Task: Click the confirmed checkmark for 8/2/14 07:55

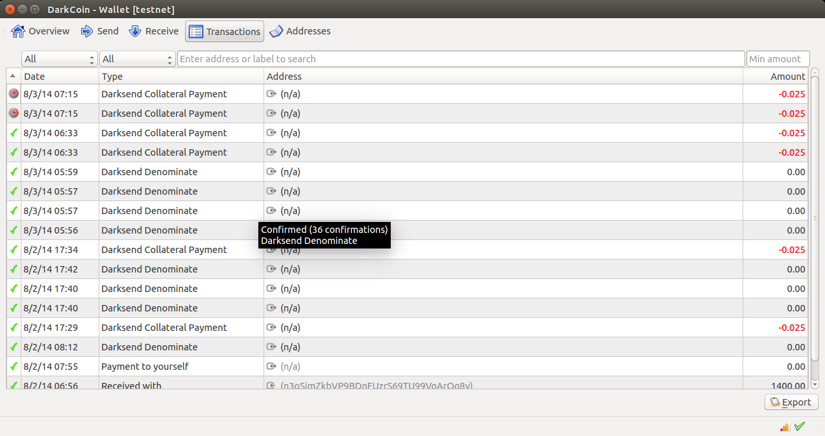Action: coord(14,367)
